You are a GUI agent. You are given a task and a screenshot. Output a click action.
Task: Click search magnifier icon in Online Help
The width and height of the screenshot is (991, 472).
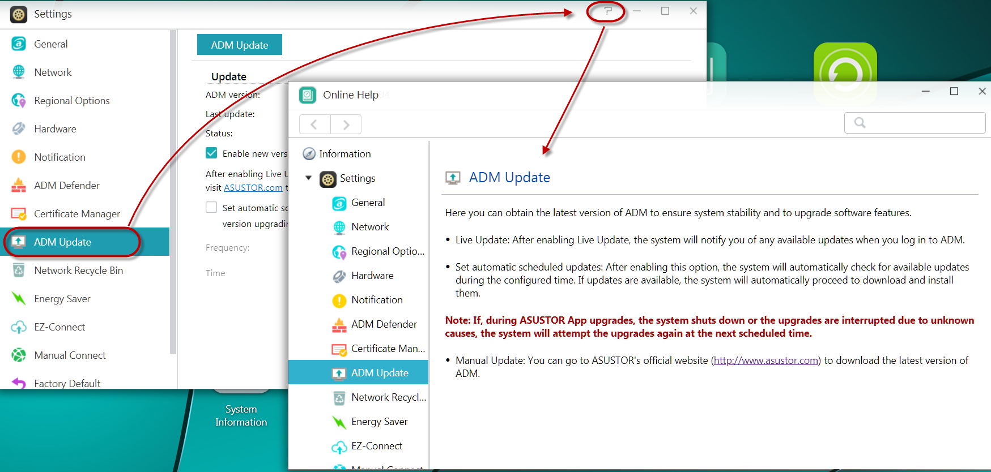(x=860, y=123)
